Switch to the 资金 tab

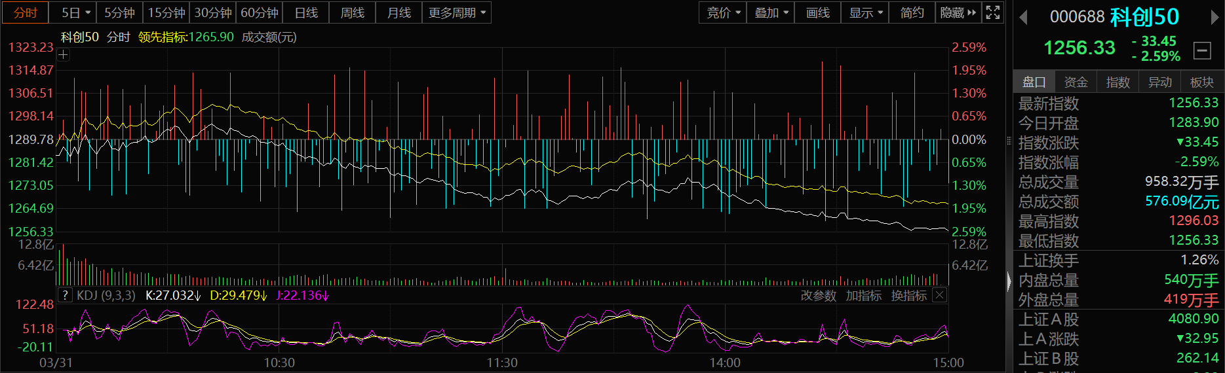point(1076,82)
